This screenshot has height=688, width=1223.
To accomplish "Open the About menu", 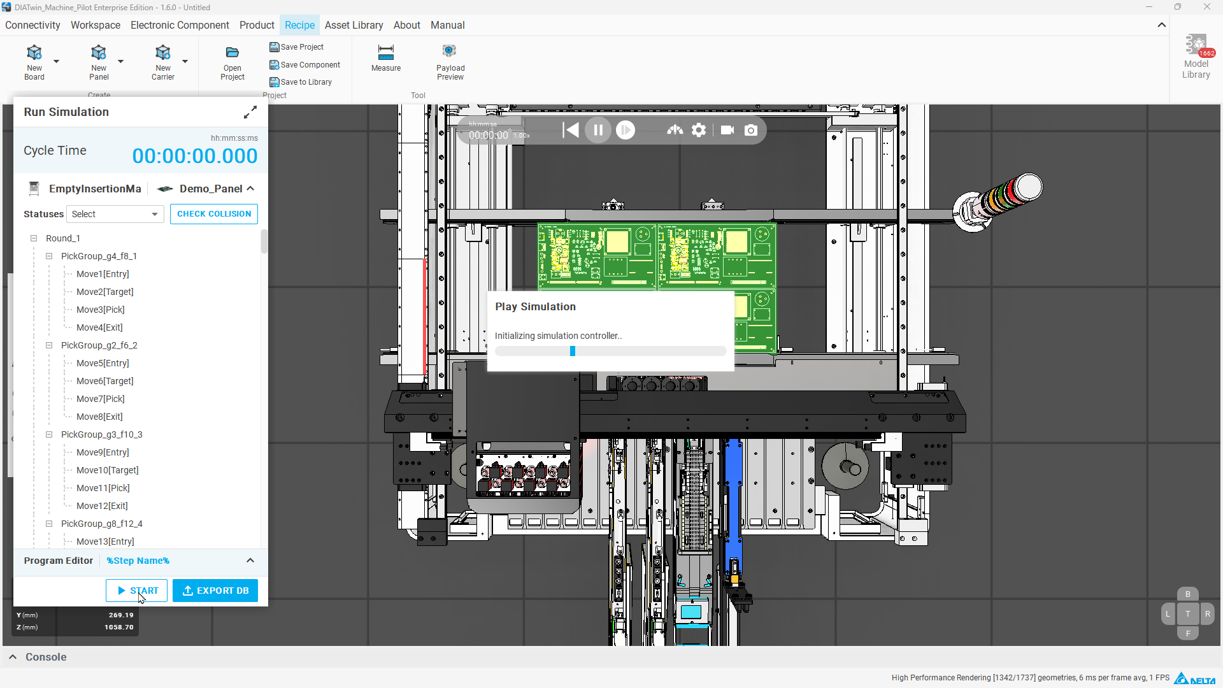I will (407, 25).
